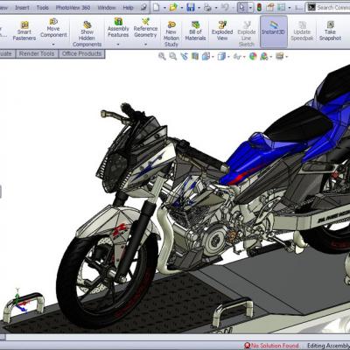
Task: Open the PhotoView 360 menu
Action: click(73, 8)
